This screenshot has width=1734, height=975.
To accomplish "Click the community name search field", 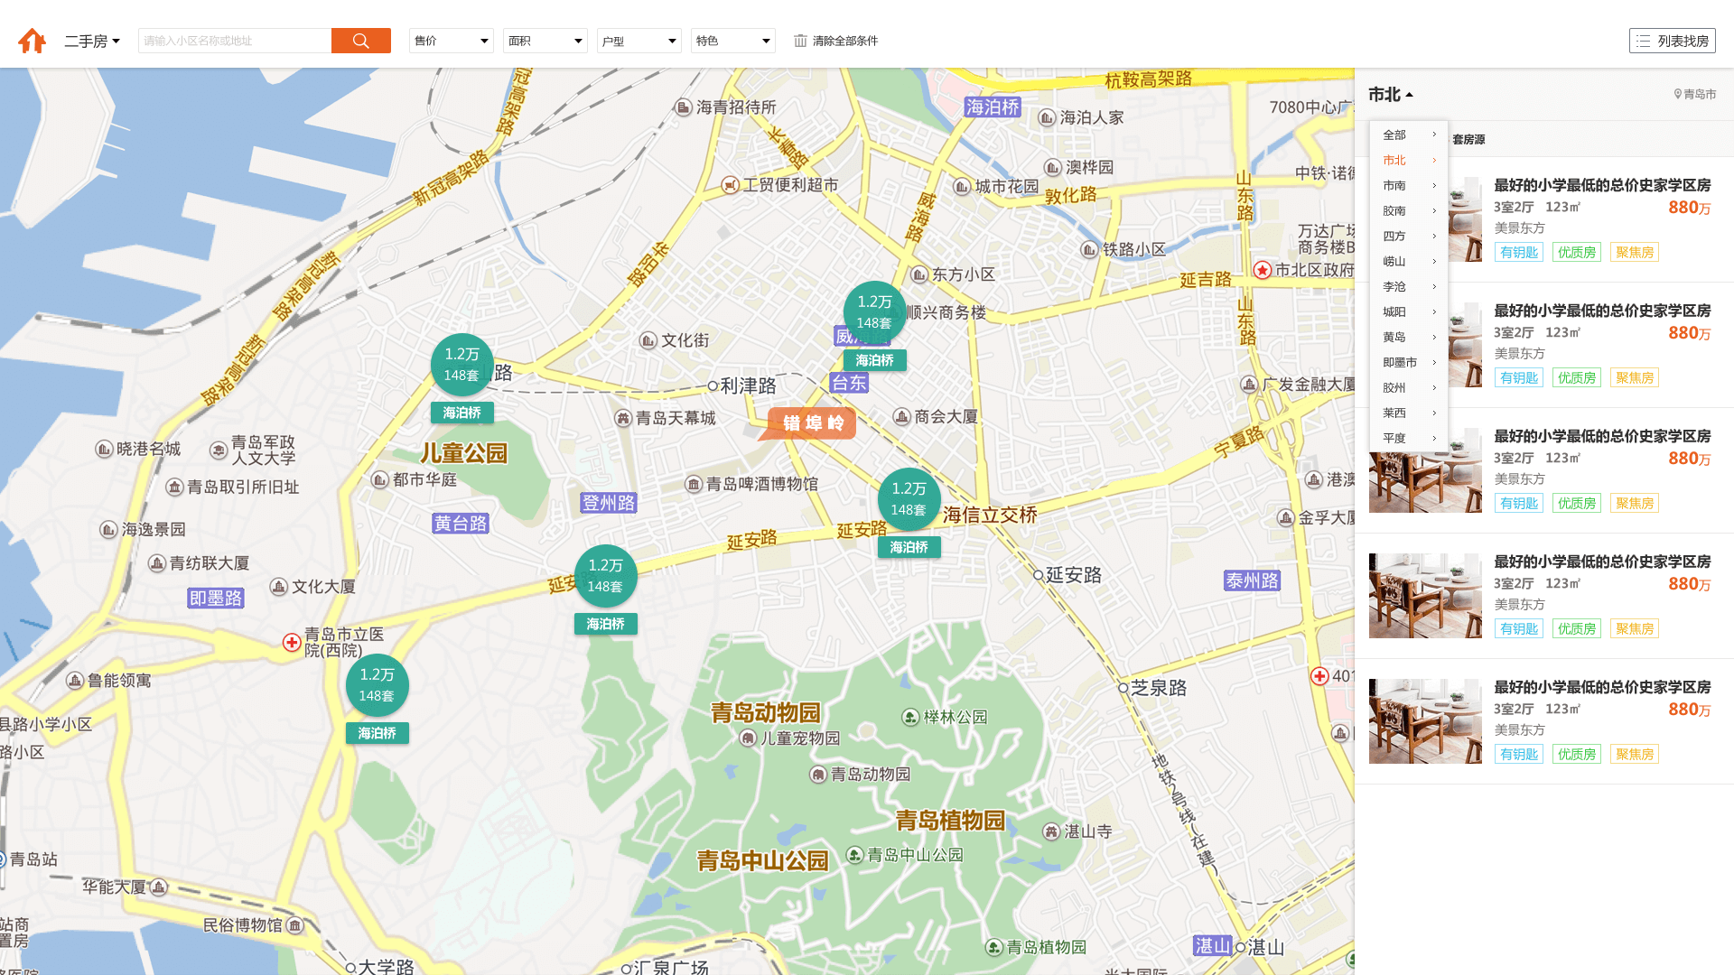I will click(235, 41).
